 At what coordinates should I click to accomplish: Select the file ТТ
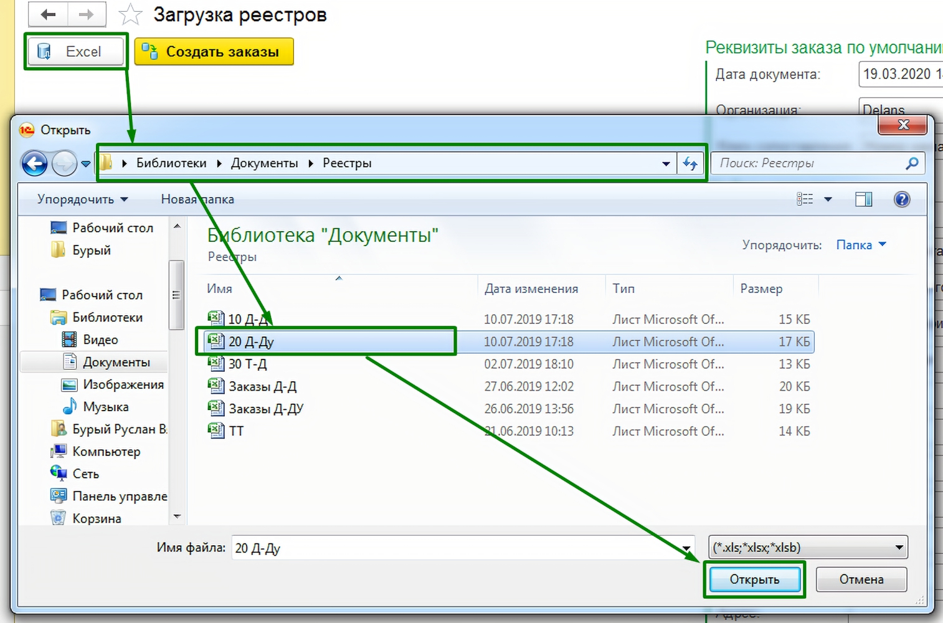point(509,431)
